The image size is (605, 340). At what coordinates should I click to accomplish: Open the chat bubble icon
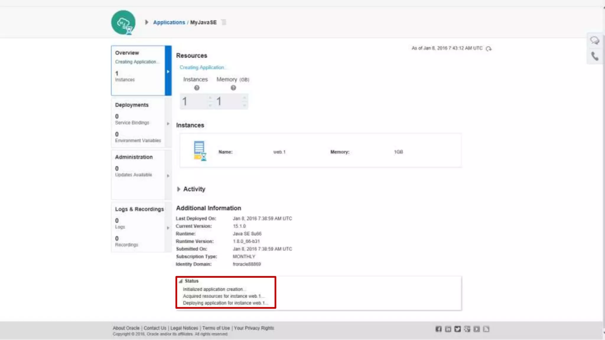click(x=594, y=40)
